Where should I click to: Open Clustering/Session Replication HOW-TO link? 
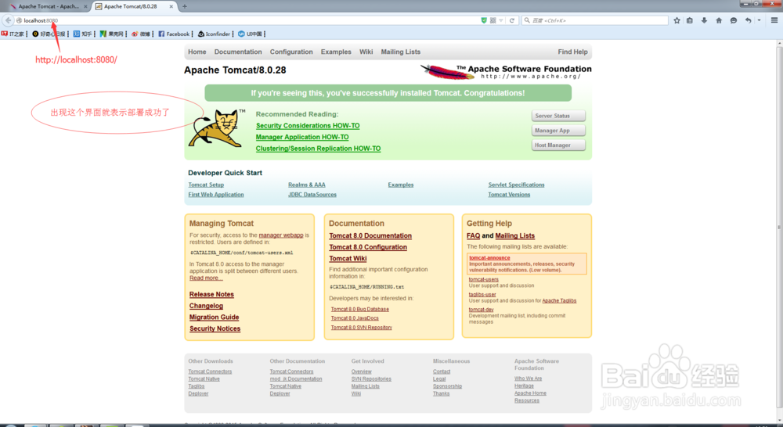tap(318, 149)
